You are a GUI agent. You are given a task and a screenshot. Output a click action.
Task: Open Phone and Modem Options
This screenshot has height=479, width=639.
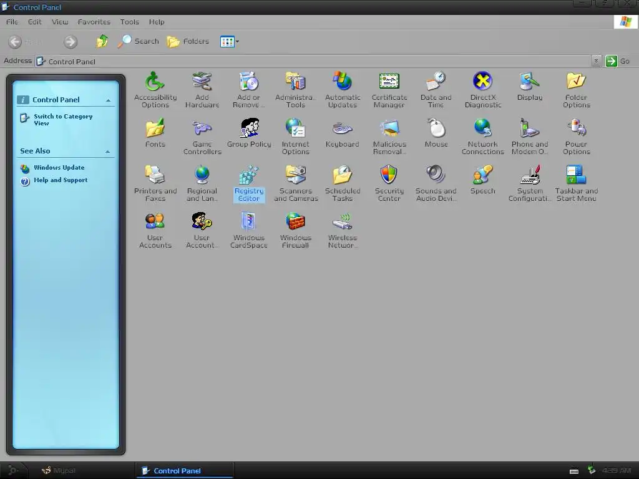(529, 137)
